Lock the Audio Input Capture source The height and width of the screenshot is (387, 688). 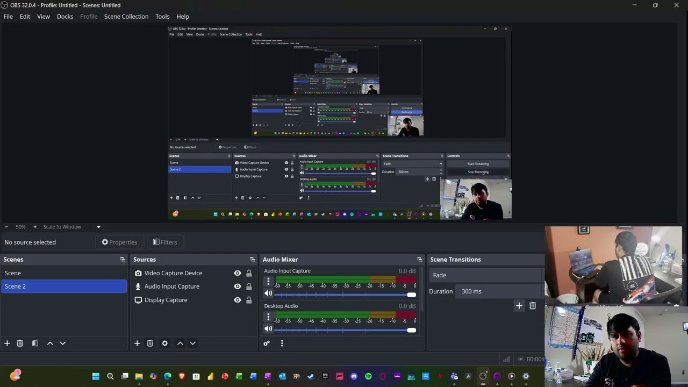(249, 286)
